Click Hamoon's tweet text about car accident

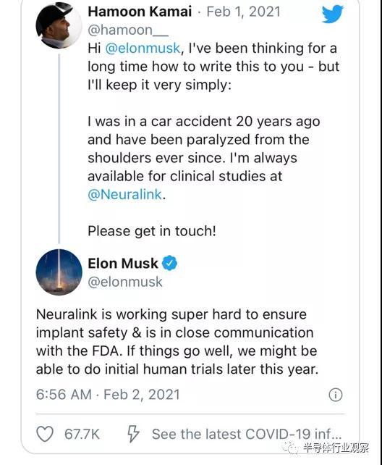click(204, 158)
